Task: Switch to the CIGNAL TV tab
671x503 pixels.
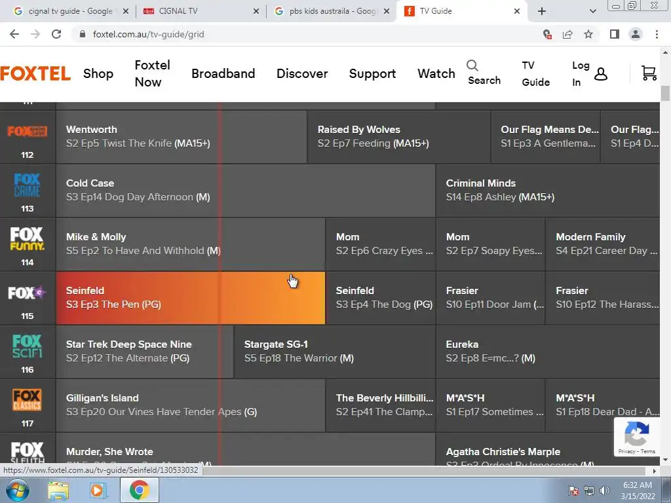Action: pos(201,11)
